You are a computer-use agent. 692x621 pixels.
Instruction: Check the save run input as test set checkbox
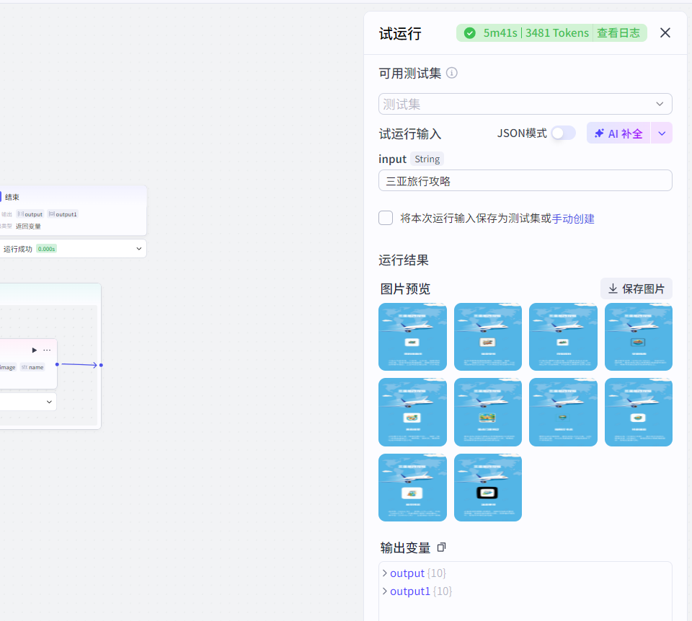click(386, 218)
